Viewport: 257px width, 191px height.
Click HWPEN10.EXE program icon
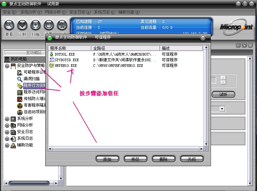52,65
